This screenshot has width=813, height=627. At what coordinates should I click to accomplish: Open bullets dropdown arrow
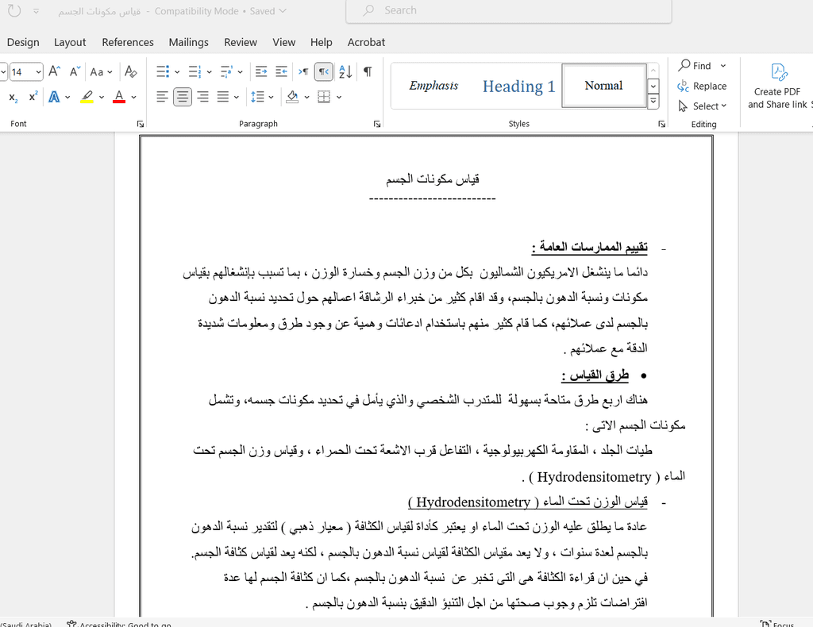tap(177, 72)
